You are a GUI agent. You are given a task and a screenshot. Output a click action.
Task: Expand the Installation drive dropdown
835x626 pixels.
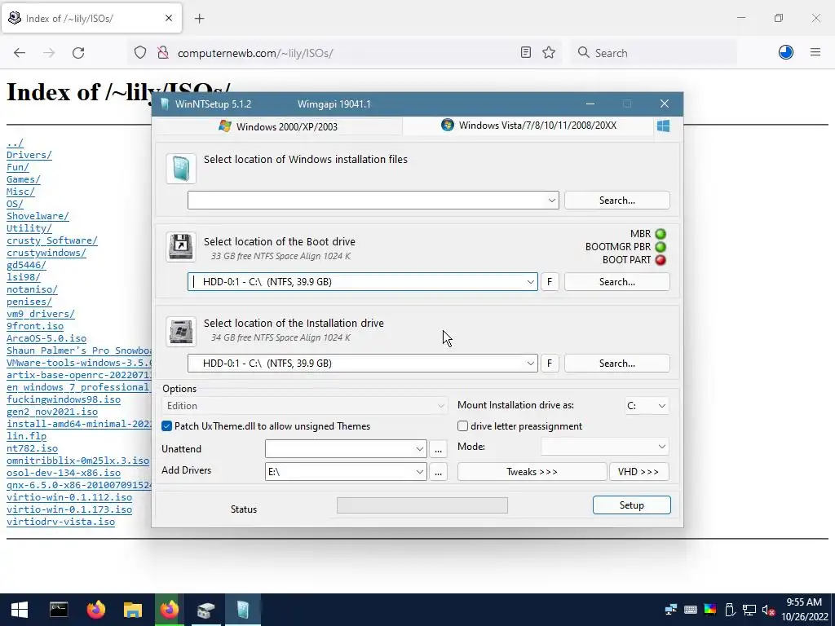(x=530, y=364)
